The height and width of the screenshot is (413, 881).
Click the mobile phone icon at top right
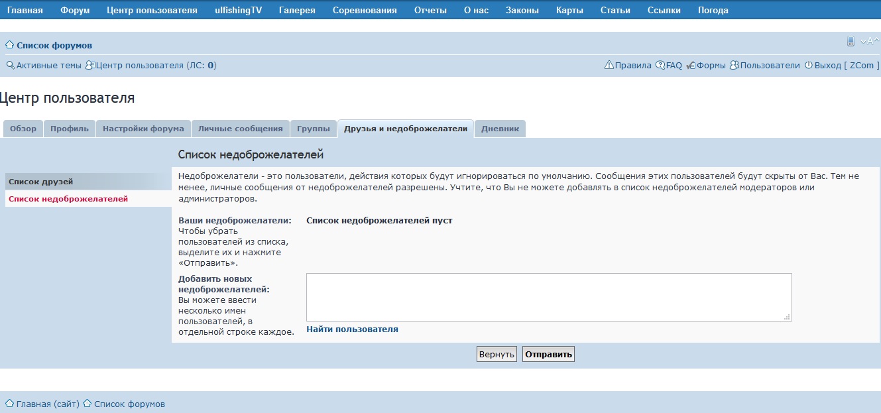tap(851, 41)
